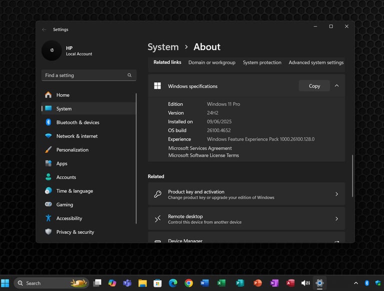The image size is (384, 291).
Task: Click the Time & language icon
Action: tap(48, 191)
